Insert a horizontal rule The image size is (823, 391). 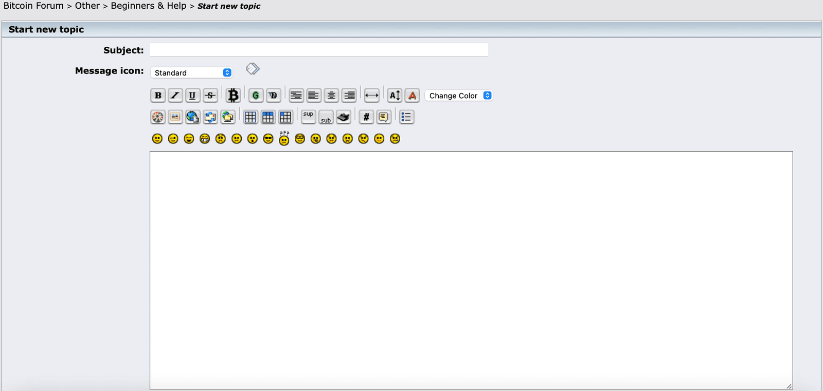coord(371,96)
